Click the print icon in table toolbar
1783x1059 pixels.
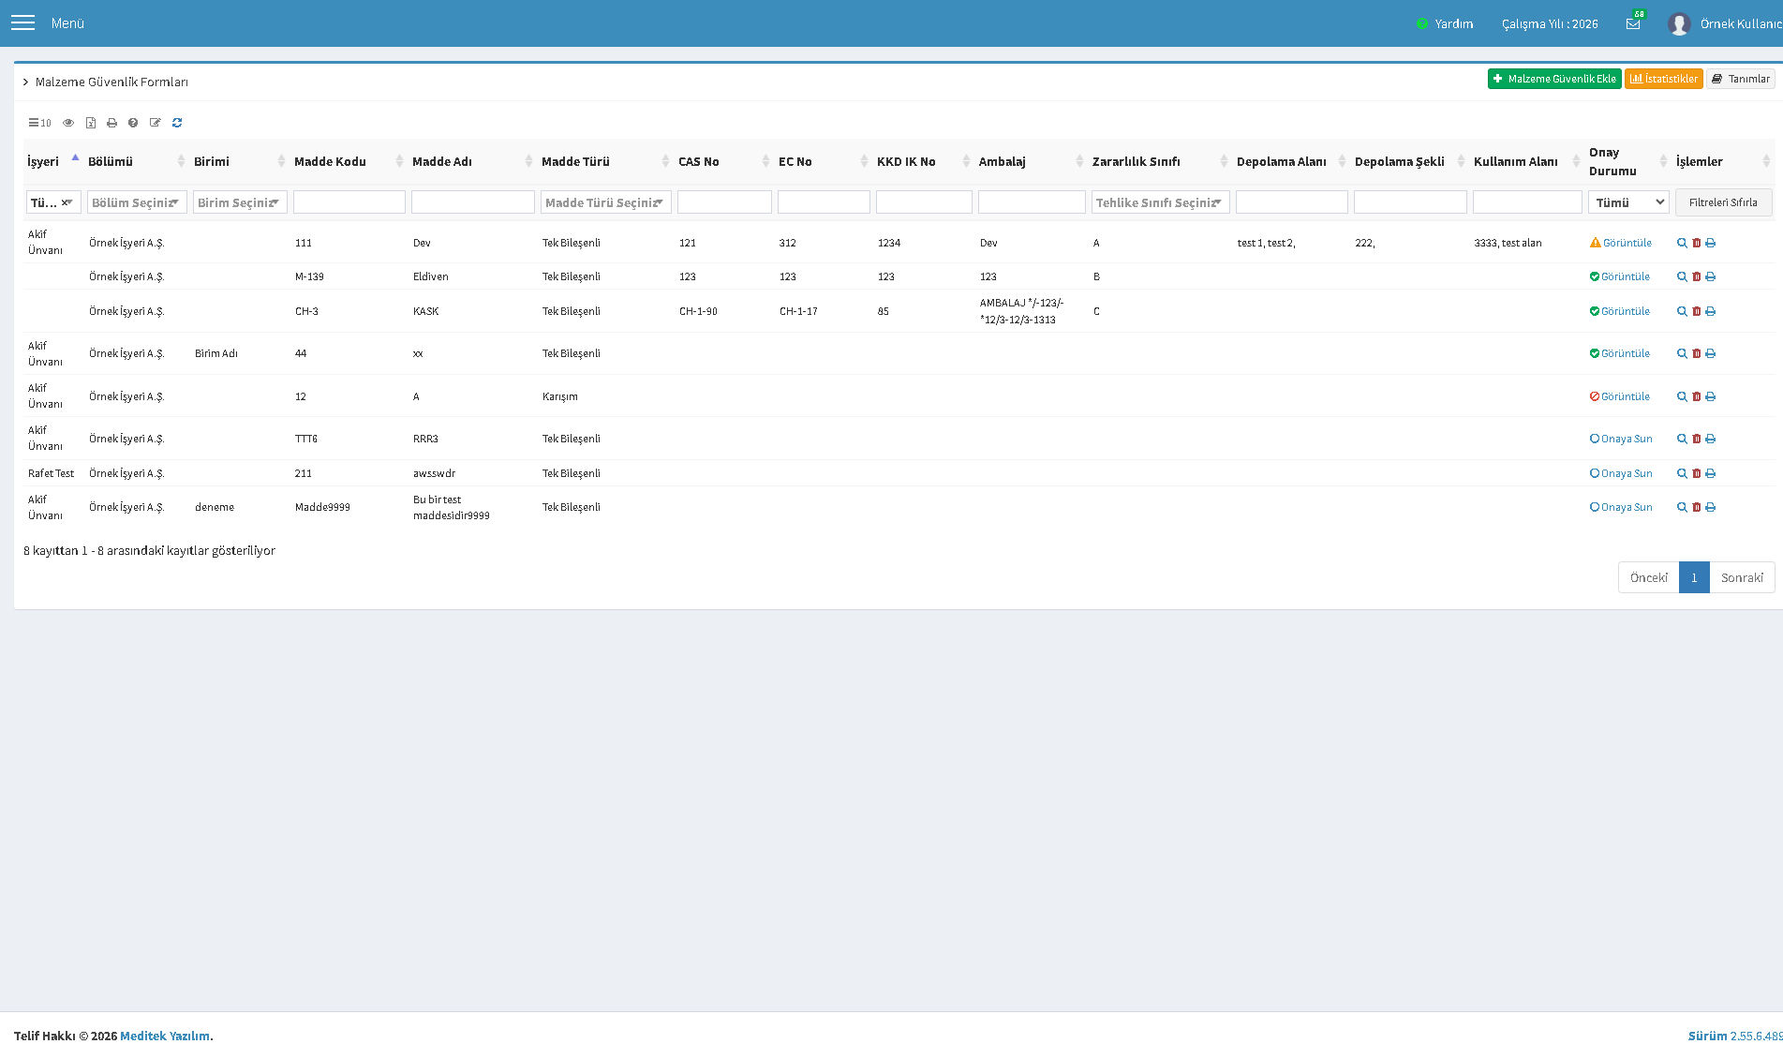point(112,123)
